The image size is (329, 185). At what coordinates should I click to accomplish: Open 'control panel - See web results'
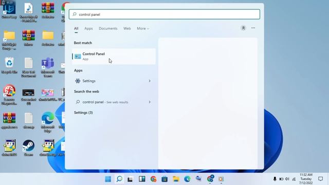[x=114, y=102]
